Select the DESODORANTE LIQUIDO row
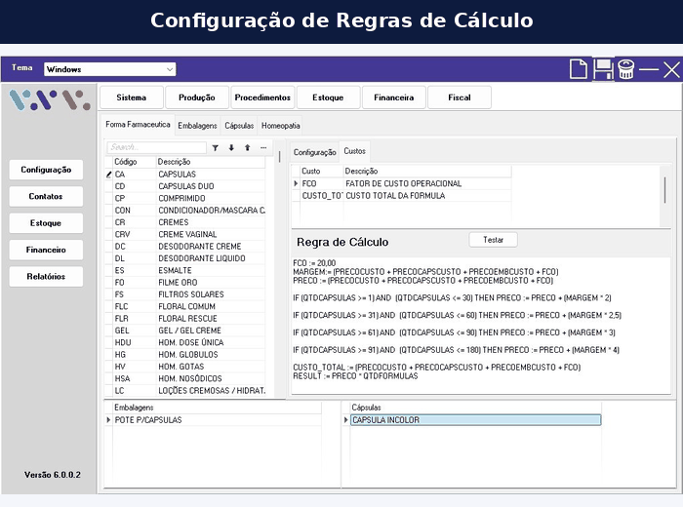The image size is (683, 507). point(185,258)
